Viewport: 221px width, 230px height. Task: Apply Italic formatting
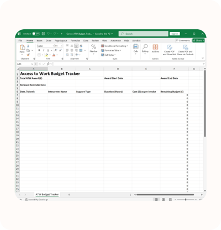[x=44, y=50]
